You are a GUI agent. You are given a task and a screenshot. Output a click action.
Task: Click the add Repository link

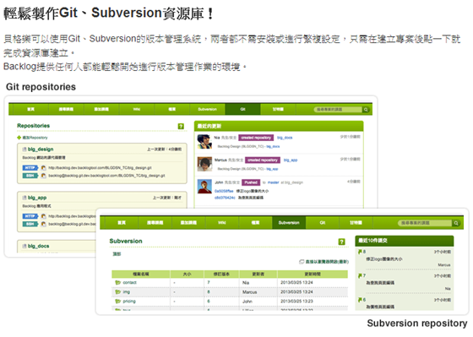coord(35,138)
